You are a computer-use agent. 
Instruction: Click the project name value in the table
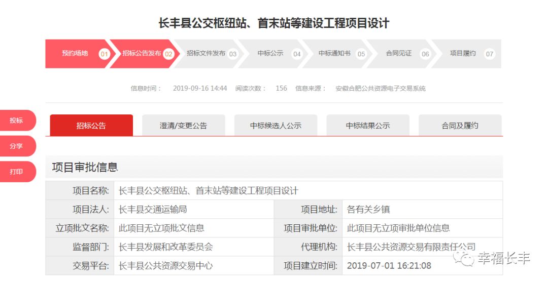click(x=209, y=191)
